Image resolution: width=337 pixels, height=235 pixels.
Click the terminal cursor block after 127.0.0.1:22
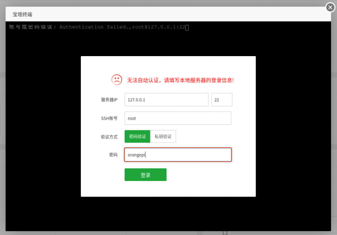click(x=187, y=27)
